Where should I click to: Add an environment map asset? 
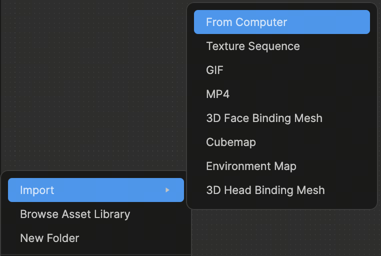pyautogui.click(x=251, y=166)
